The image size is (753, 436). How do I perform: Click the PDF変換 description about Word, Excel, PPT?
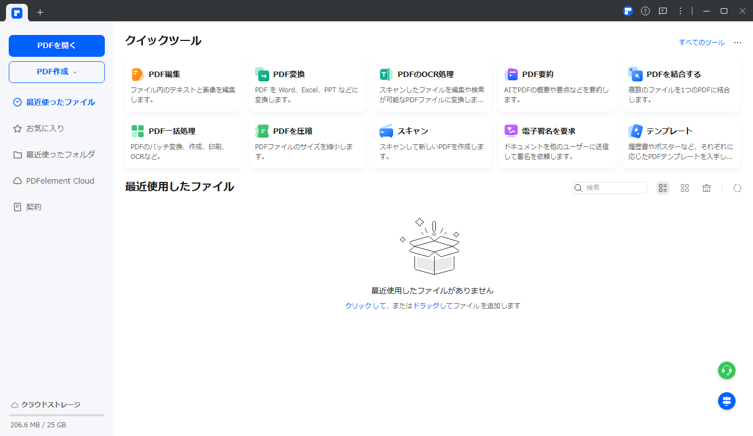pyautogui.click(x=307, y=95)
